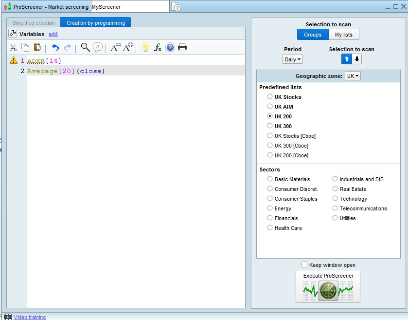Screen dimensions: 408x320
Task: Click the Paste clipboard icon
Action: tap(37, 47)
